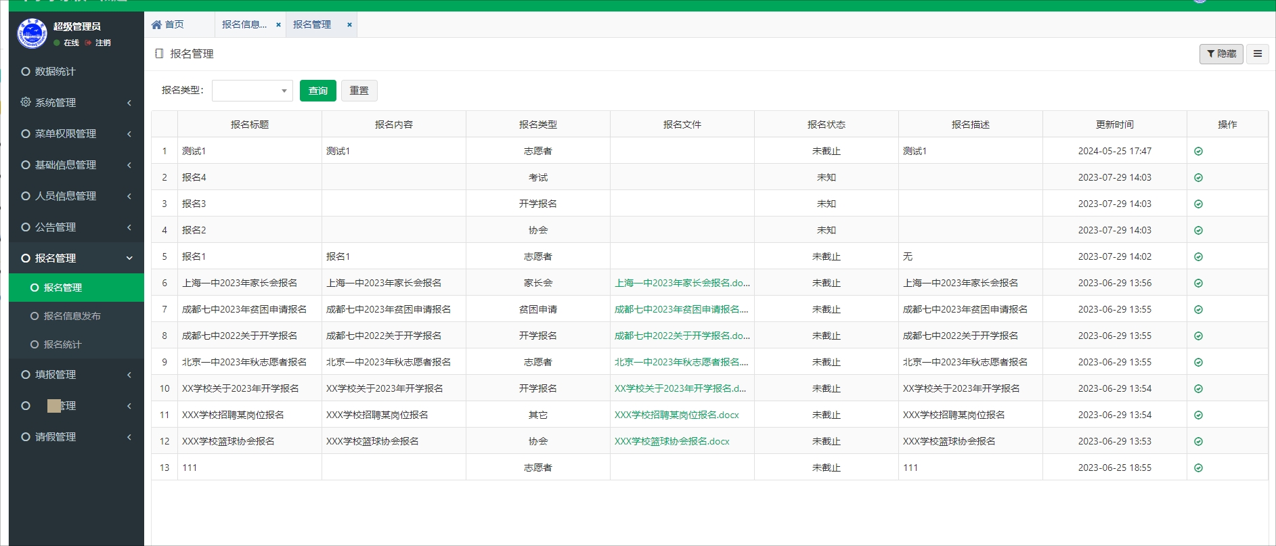Click the 重置 button

coord(359,91)
